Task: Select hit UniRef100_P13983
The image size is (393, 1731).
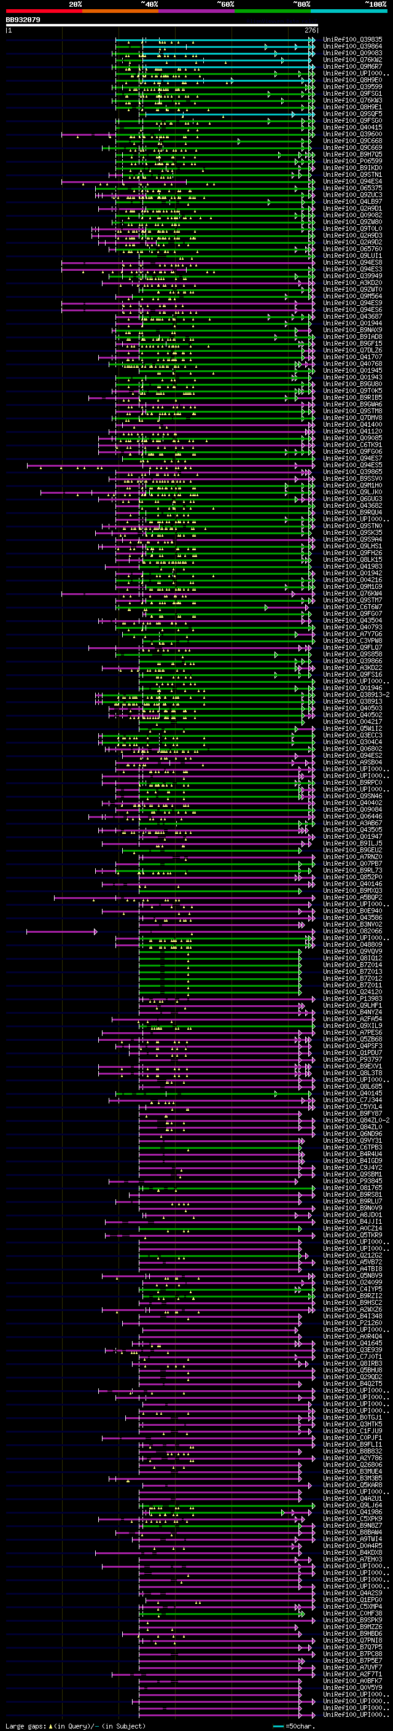Action: pos(352,998)
